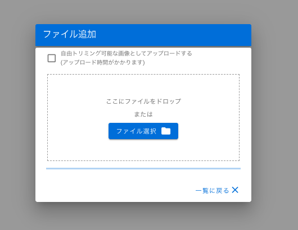Click the folder icon on ファイル選択 button

tap(166, 131)
